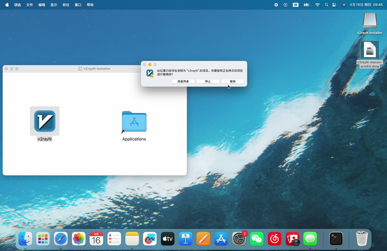
Task: Open NetEase Cloud Music from the Dock
Action: [x=274, y=239]
